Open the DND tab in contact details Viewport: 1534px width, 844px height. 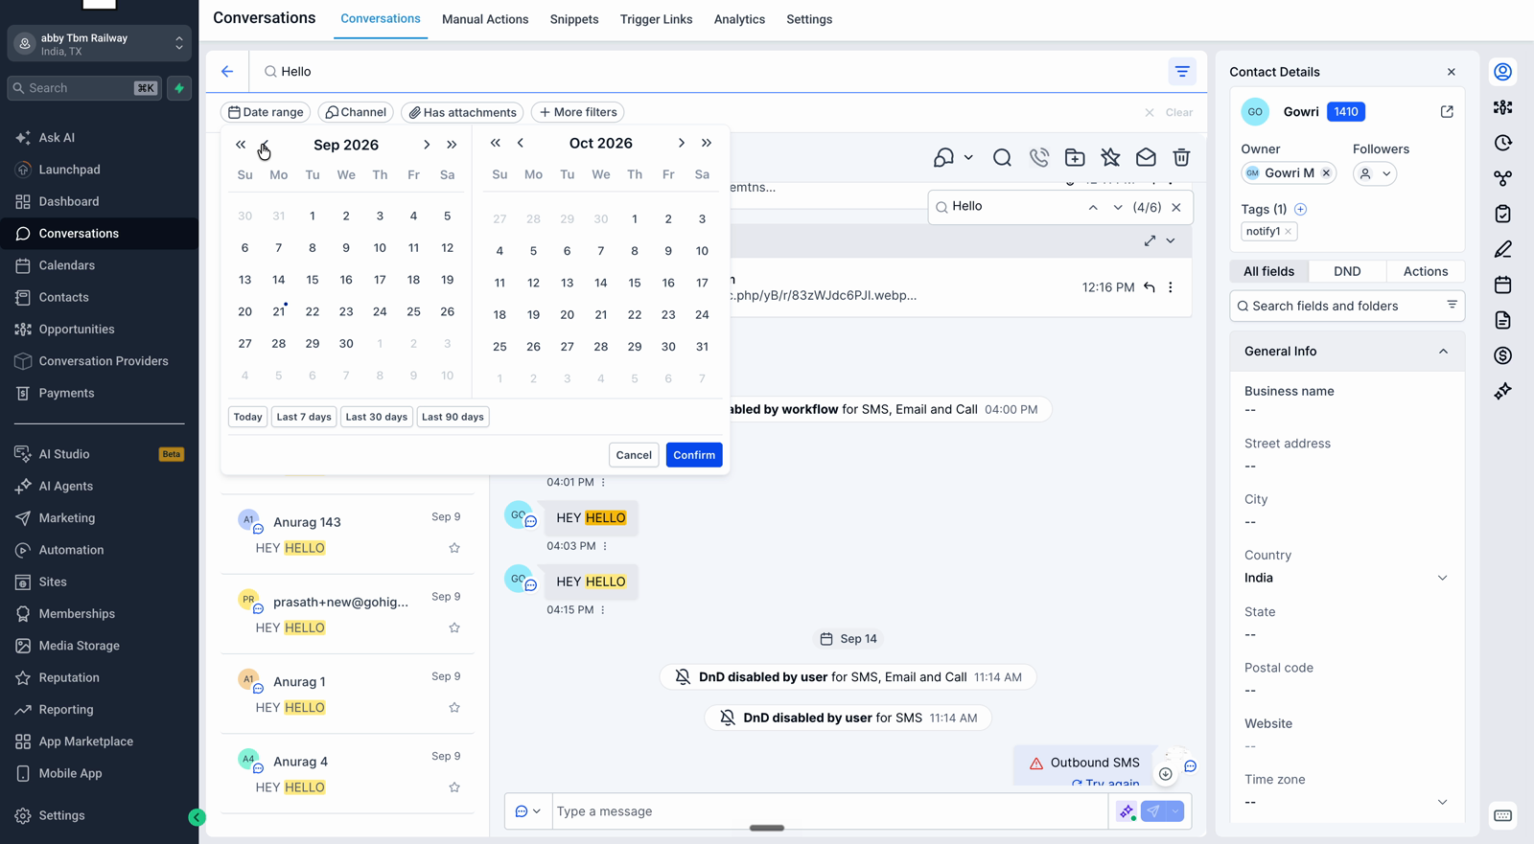click(1347, 271)
